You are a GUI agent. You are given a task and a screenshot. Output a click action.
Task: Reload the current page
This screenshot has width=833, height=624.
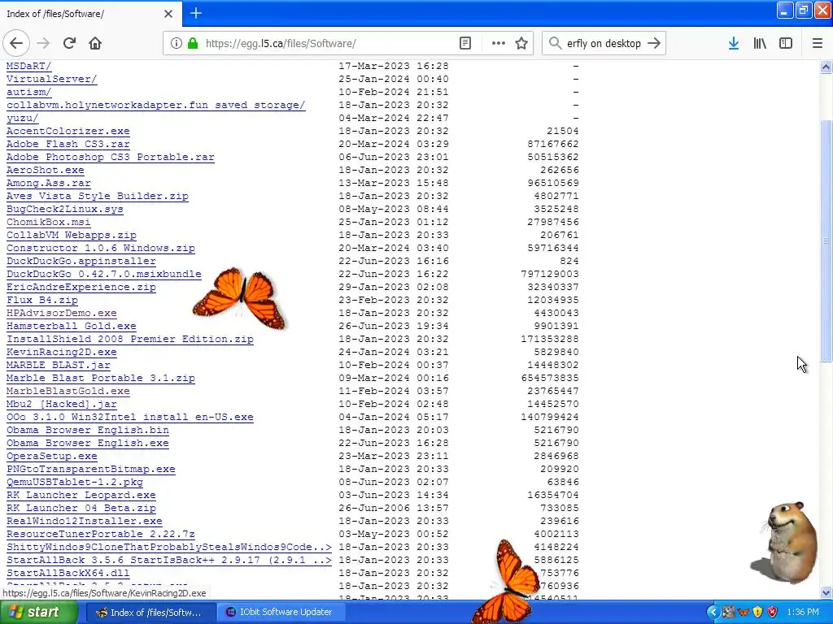69,43
